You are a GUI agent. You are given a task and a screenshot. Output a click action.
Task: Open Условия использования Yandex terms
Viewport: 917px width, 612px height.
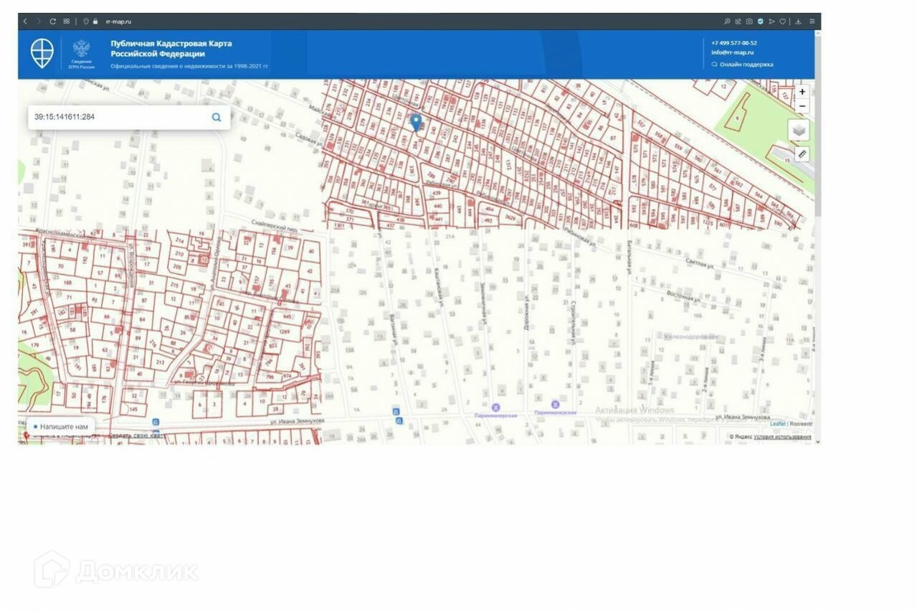[x=782, y=437]
